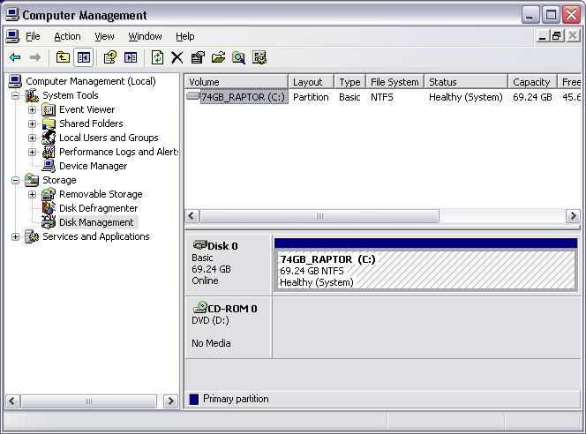Click the Event Viewer icon
Viewport: 586px width, 434px height.
[x=49, y=109]
